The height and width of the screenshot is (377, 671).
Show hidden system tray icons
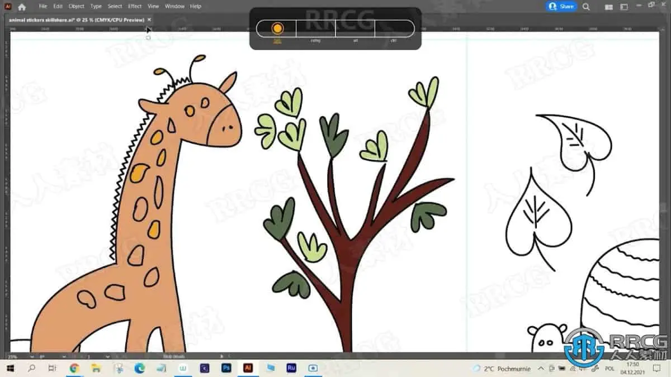coord(540,369)
